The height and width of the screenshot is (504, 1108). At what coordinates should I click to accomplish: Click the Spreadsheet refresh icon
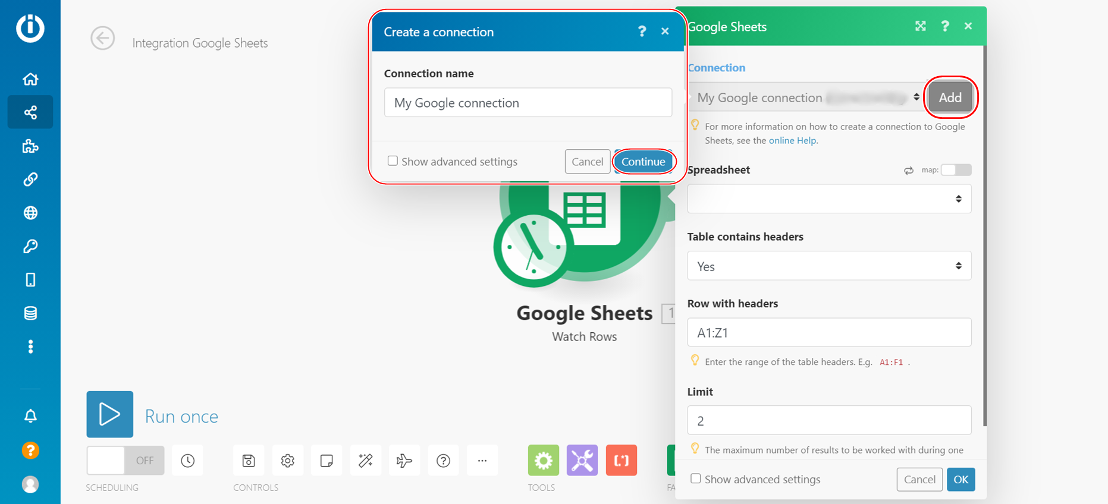click(909, 171)
